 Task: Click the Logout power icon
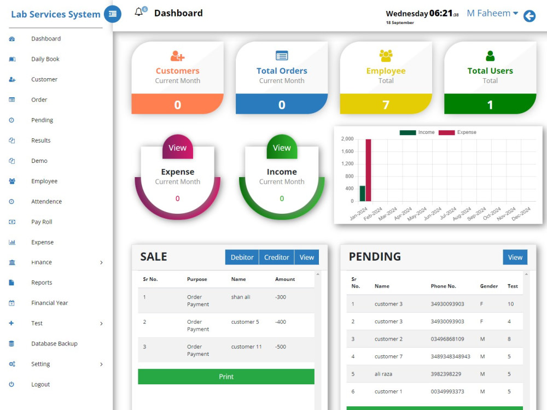[x=11, y=384]
